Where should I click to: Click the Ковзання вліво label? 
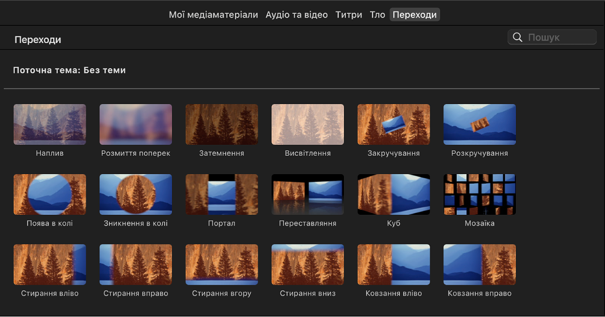(394, 293)
